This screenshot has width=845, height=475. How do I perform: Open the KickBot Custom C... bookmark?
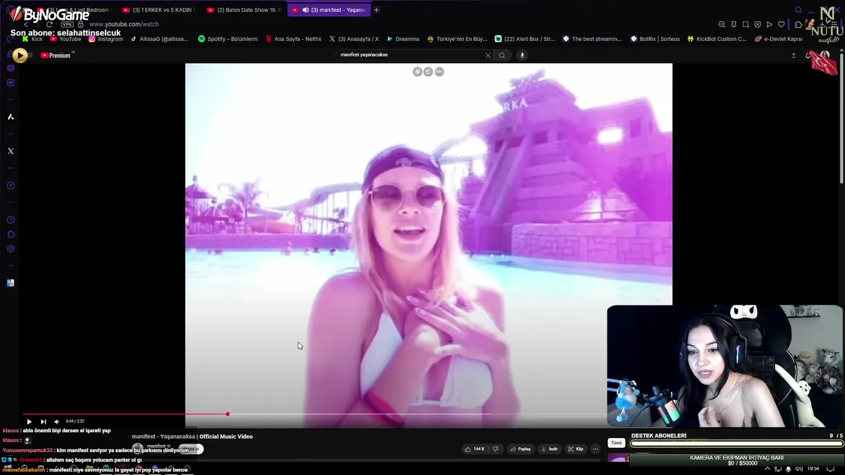(x=716, y=39)
